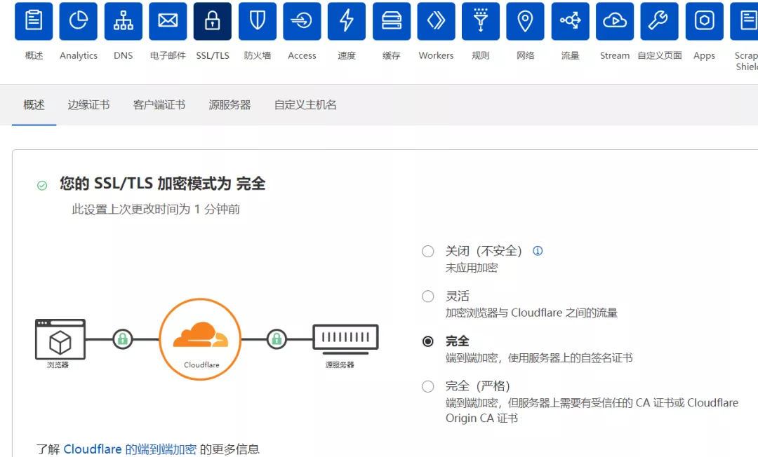Viewport: 758px width, 457px height.
Task: Open the 流量 traffic routing icon
Action: (x=571, y=21)
